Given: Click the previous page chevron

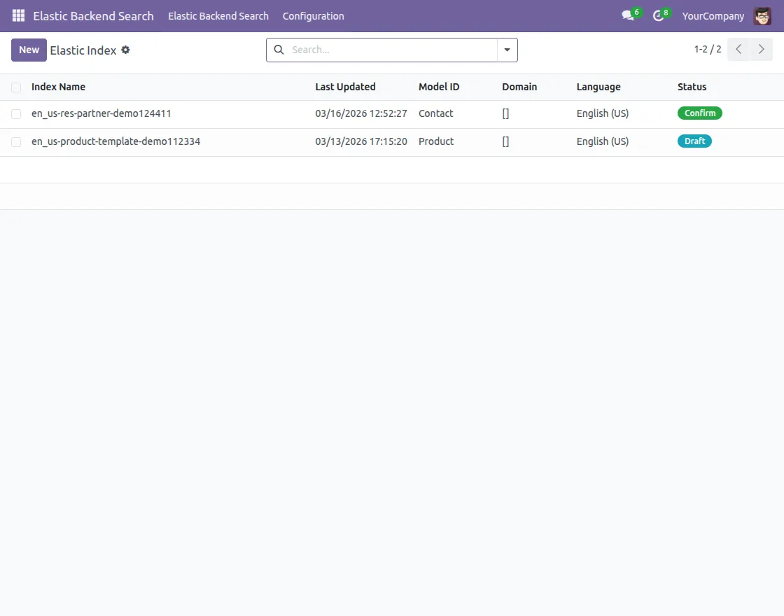Looking at the screenshot, I should coord(738,49).
